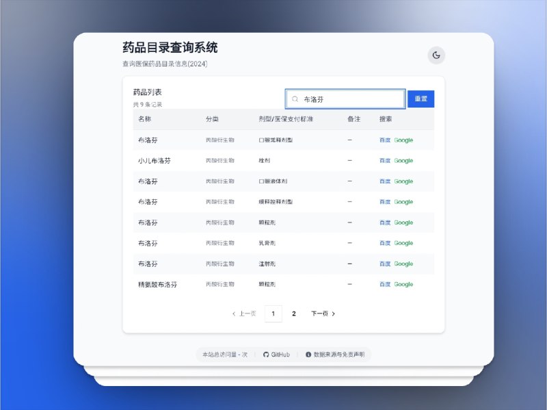Click the info icon next to 数据来源与免责声明
547x410 pixels.
point(310,355)
